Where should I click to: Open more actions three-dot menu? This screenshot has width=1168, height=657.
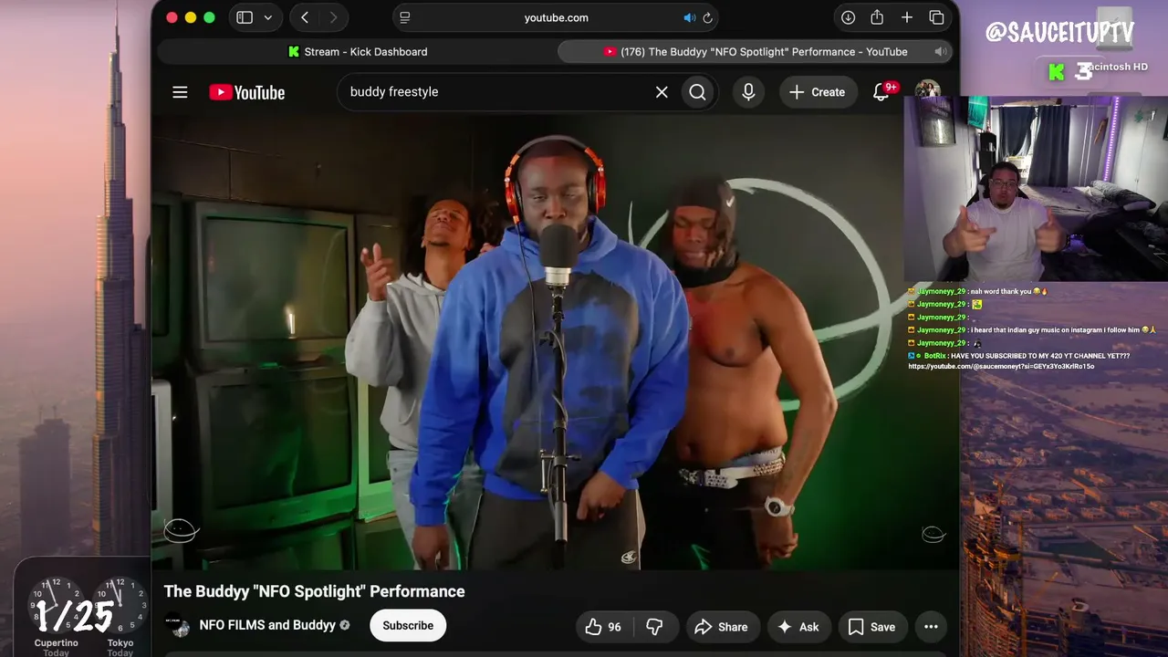tap(931, 627)
